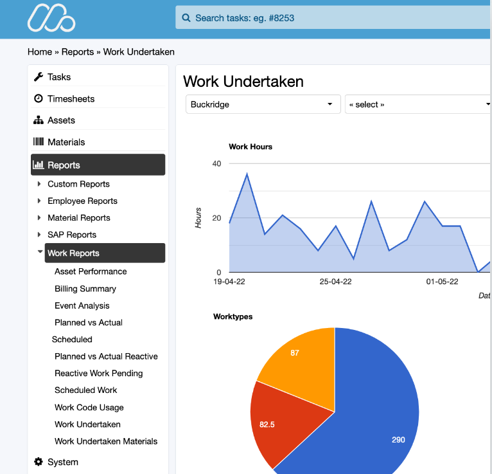Select Work Reports section
492x474 pixels.
pyautogui.click(x=105, y=253)
